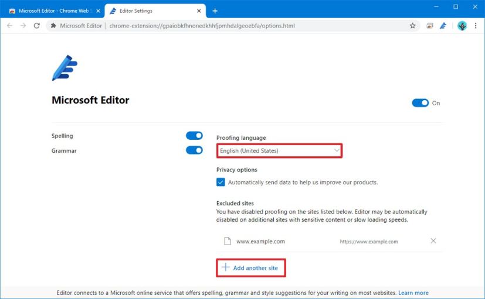Click the extension puzzle icon in address bar
The width and height of the screenshot is (485, 299).
[53, 26]
